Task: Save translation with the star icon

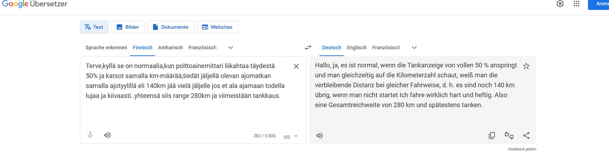Action: click(x=526, y=66)
